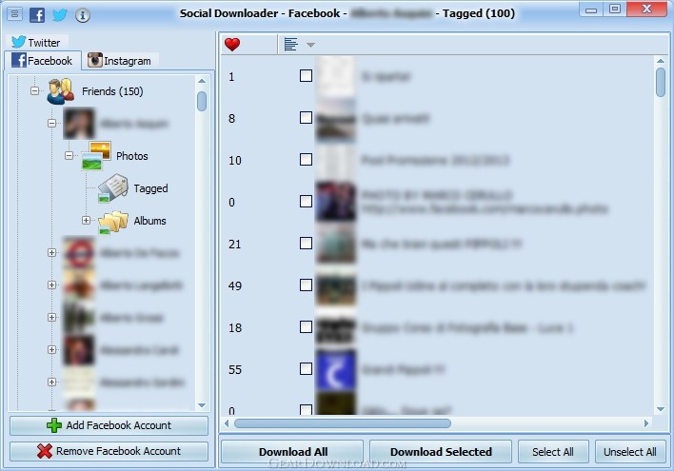Select the Tagged tree item

coord(150,188)
